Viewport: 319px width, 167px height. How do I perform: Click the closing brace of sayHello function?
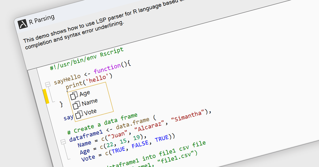click(61, 104)
